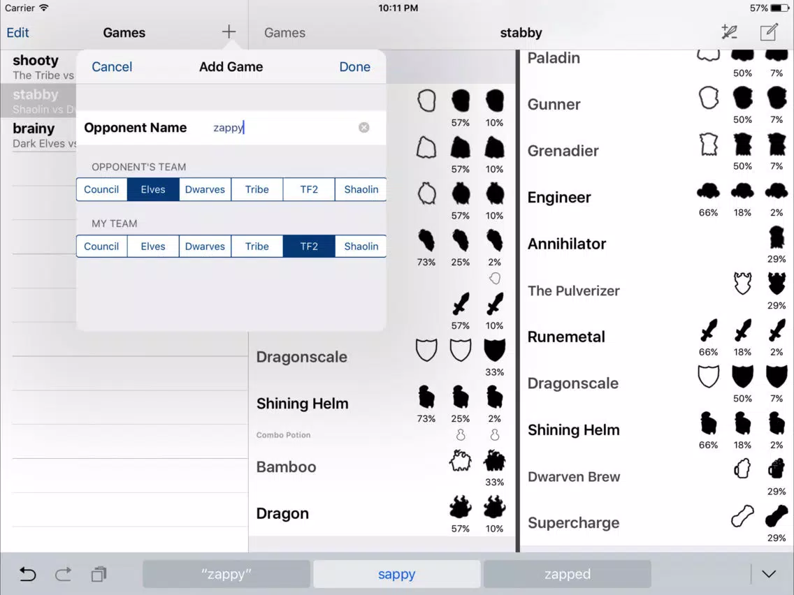
Task: Tap Dragon icon showing 57%
Action: point(460,507)
